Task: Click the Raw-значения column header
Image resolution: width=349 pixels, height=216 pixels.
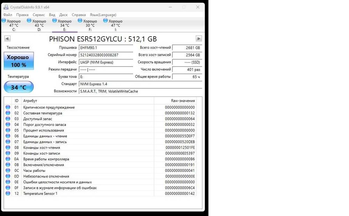Action: tap(175, 101)
